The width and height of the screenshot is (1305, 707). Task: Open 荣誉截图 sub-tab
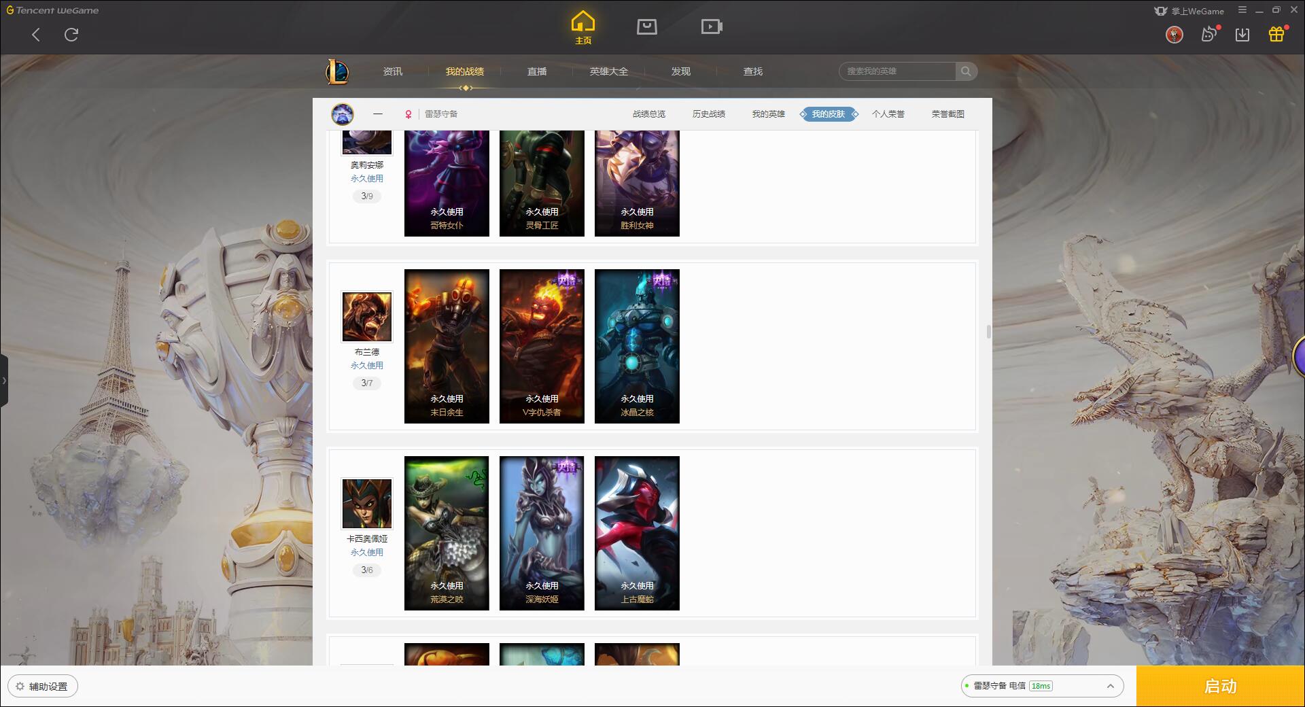(x=948, y=114)
